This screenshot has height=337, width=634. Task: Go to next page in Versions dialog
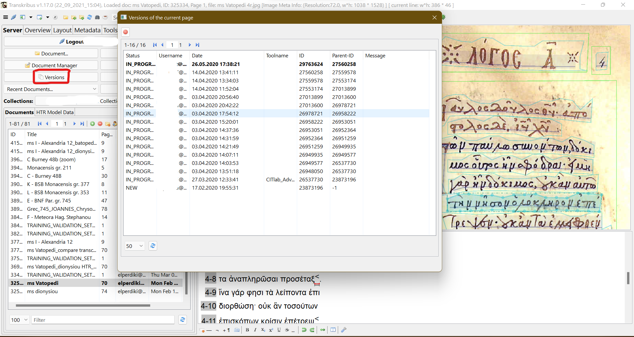click(190, 45)
